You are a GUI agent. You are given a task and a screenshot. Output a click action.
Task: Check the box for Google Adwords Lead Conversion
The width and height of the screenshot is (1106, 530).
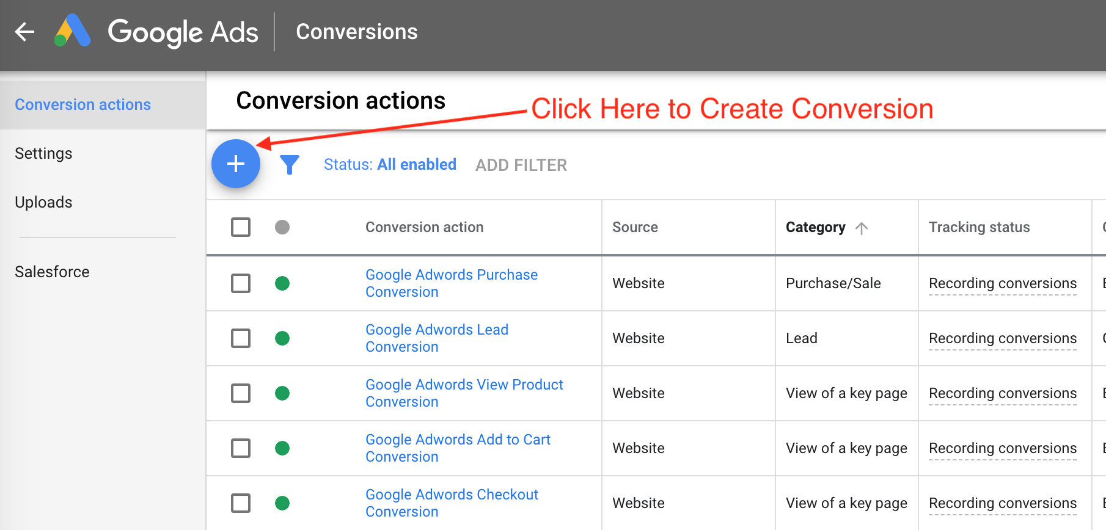pyautogui.click(x=241, y=338)
